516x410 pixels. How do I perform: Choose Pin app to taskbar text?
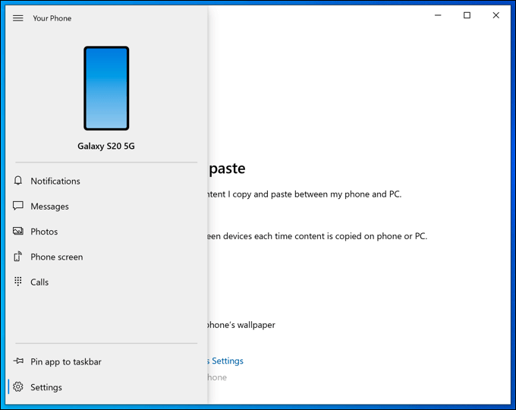[66, 362]
